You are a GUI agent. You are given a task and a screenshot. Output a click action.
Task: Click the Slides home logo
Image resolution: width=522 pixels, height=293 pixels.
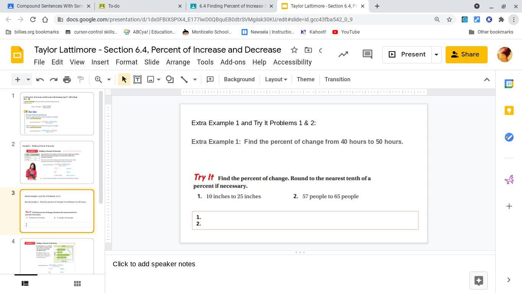click(17, 55)
